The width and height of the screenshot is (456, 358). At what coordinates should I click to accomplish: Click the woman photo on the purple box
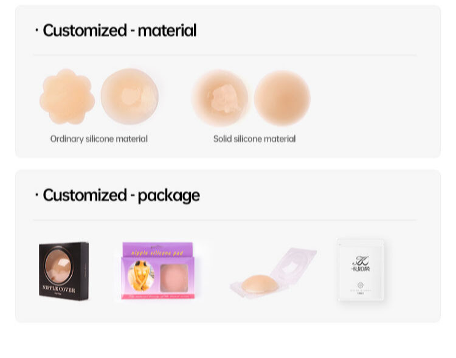click(140, 275)
